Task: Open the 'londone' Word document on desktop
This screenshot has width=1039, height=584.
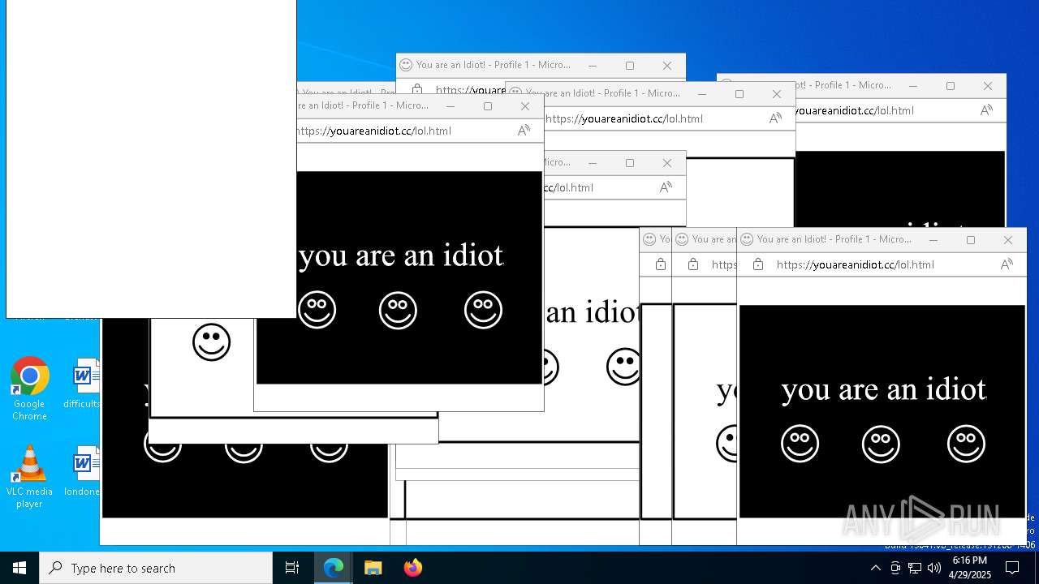Action: click(x=83, y=471)
